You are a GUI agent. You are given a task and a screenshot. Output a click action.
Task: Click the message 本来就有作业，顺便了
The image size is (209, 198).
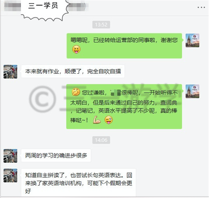pos(73,71)
